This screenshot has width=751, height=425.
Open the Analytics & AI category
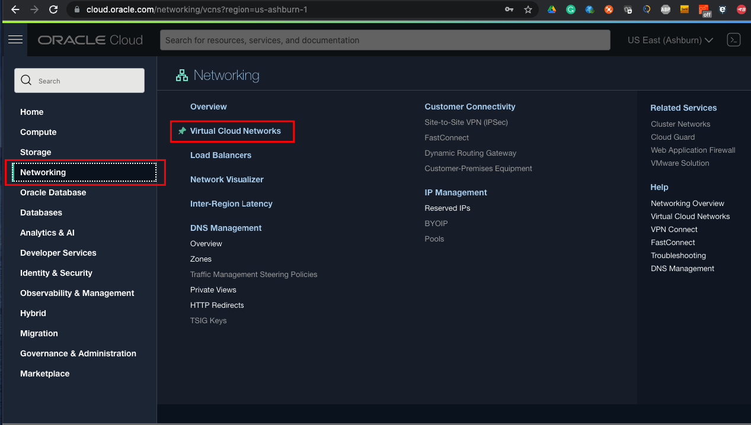click(x=47, y=233)
